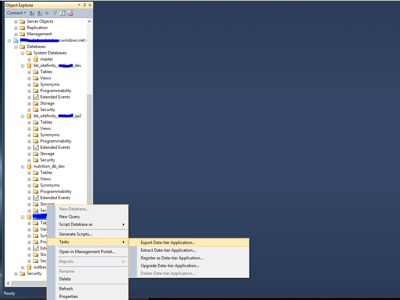This screenshot has height=300, width=400.
Task: Pin the Object Explorer panel with the pin icon
Action: (84, 5)
